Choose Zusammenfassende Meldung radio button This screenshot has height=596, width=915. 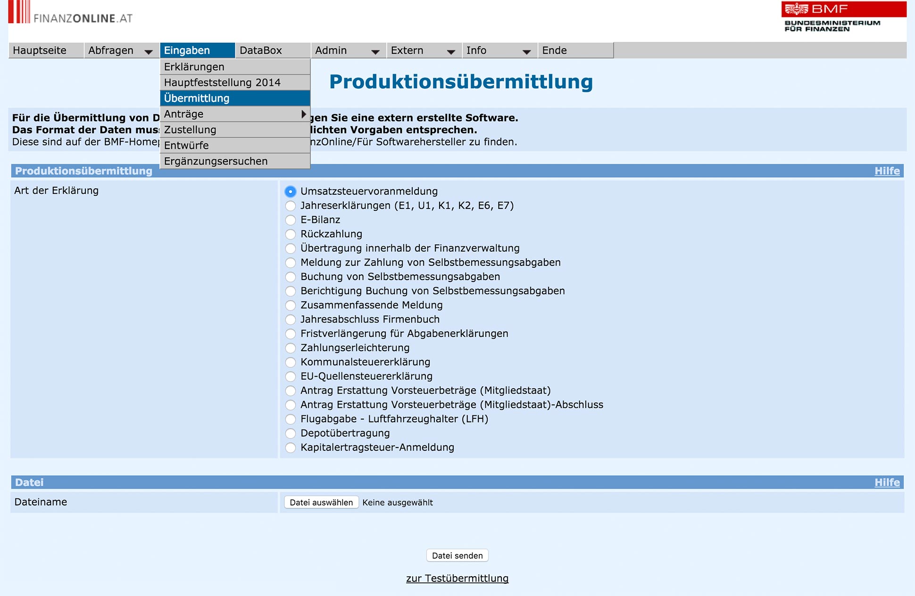[291, 305]
